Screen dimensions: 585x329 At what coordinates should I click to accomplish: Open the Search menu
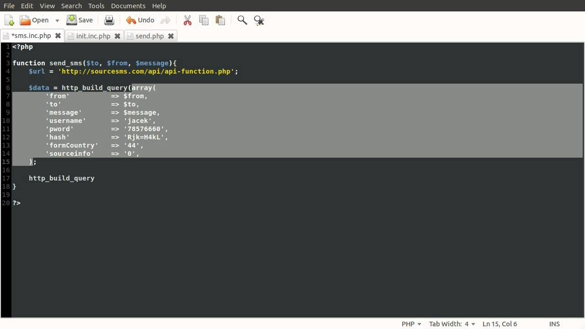click(x=71, y=5)
